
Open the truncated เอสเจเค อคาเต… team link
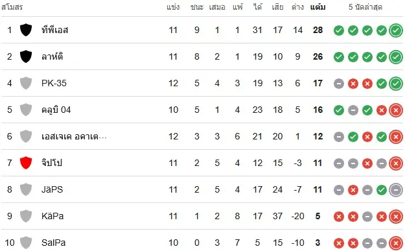coord(74,136)
